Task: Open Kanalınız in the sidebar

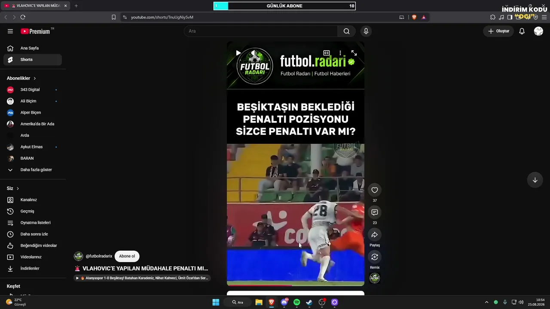Action: tap(33, 200)
